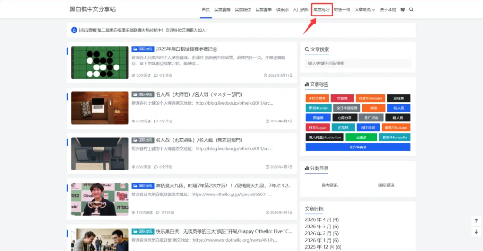Open the 2026 年 1 月 archive
Image resolution: width=483 pixels, height=251 pixels.
322,240
